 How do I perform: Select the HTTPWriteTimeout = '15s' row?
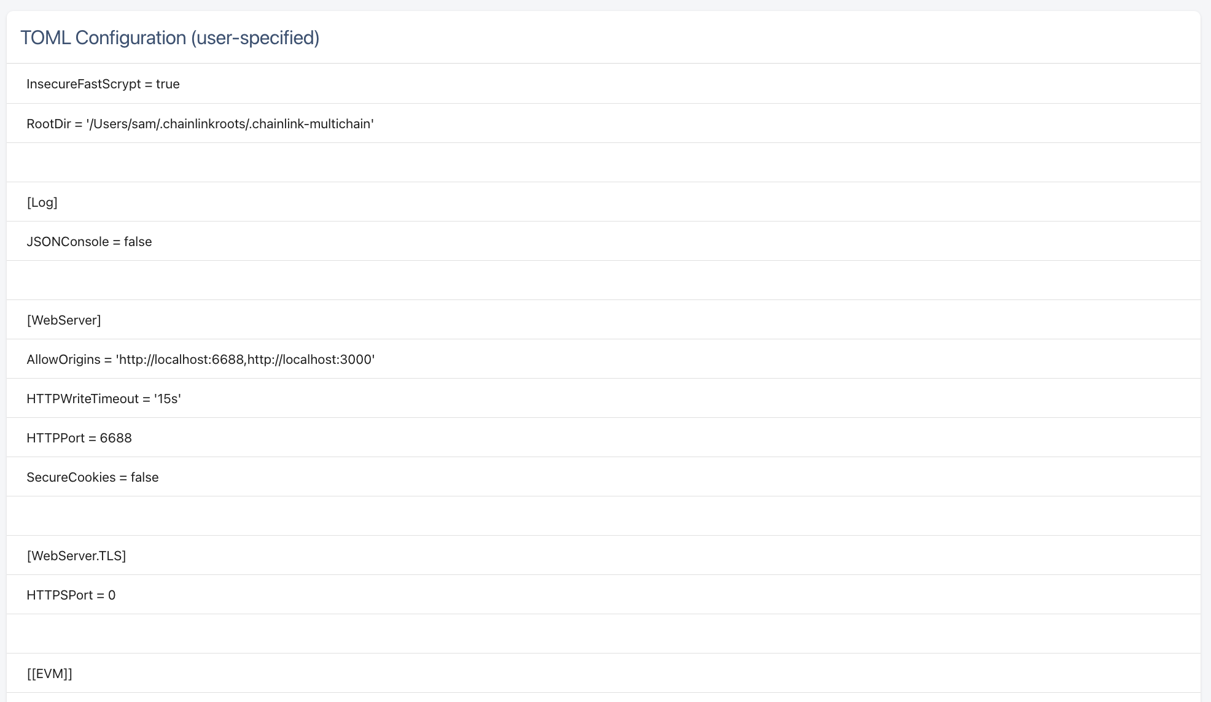coord(103,399)
